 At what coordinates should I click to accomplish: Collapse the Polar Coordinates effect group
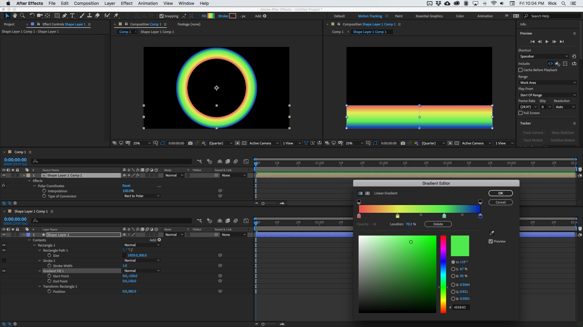(x=35, y=186)
